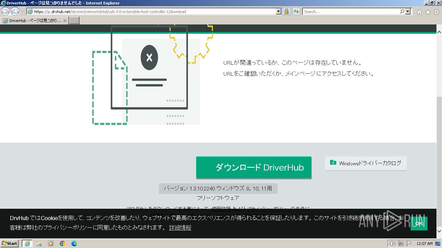Open the recent pages dropdown arrow
This screenshot has width=442, height=248.
click(x=22, y=12)
